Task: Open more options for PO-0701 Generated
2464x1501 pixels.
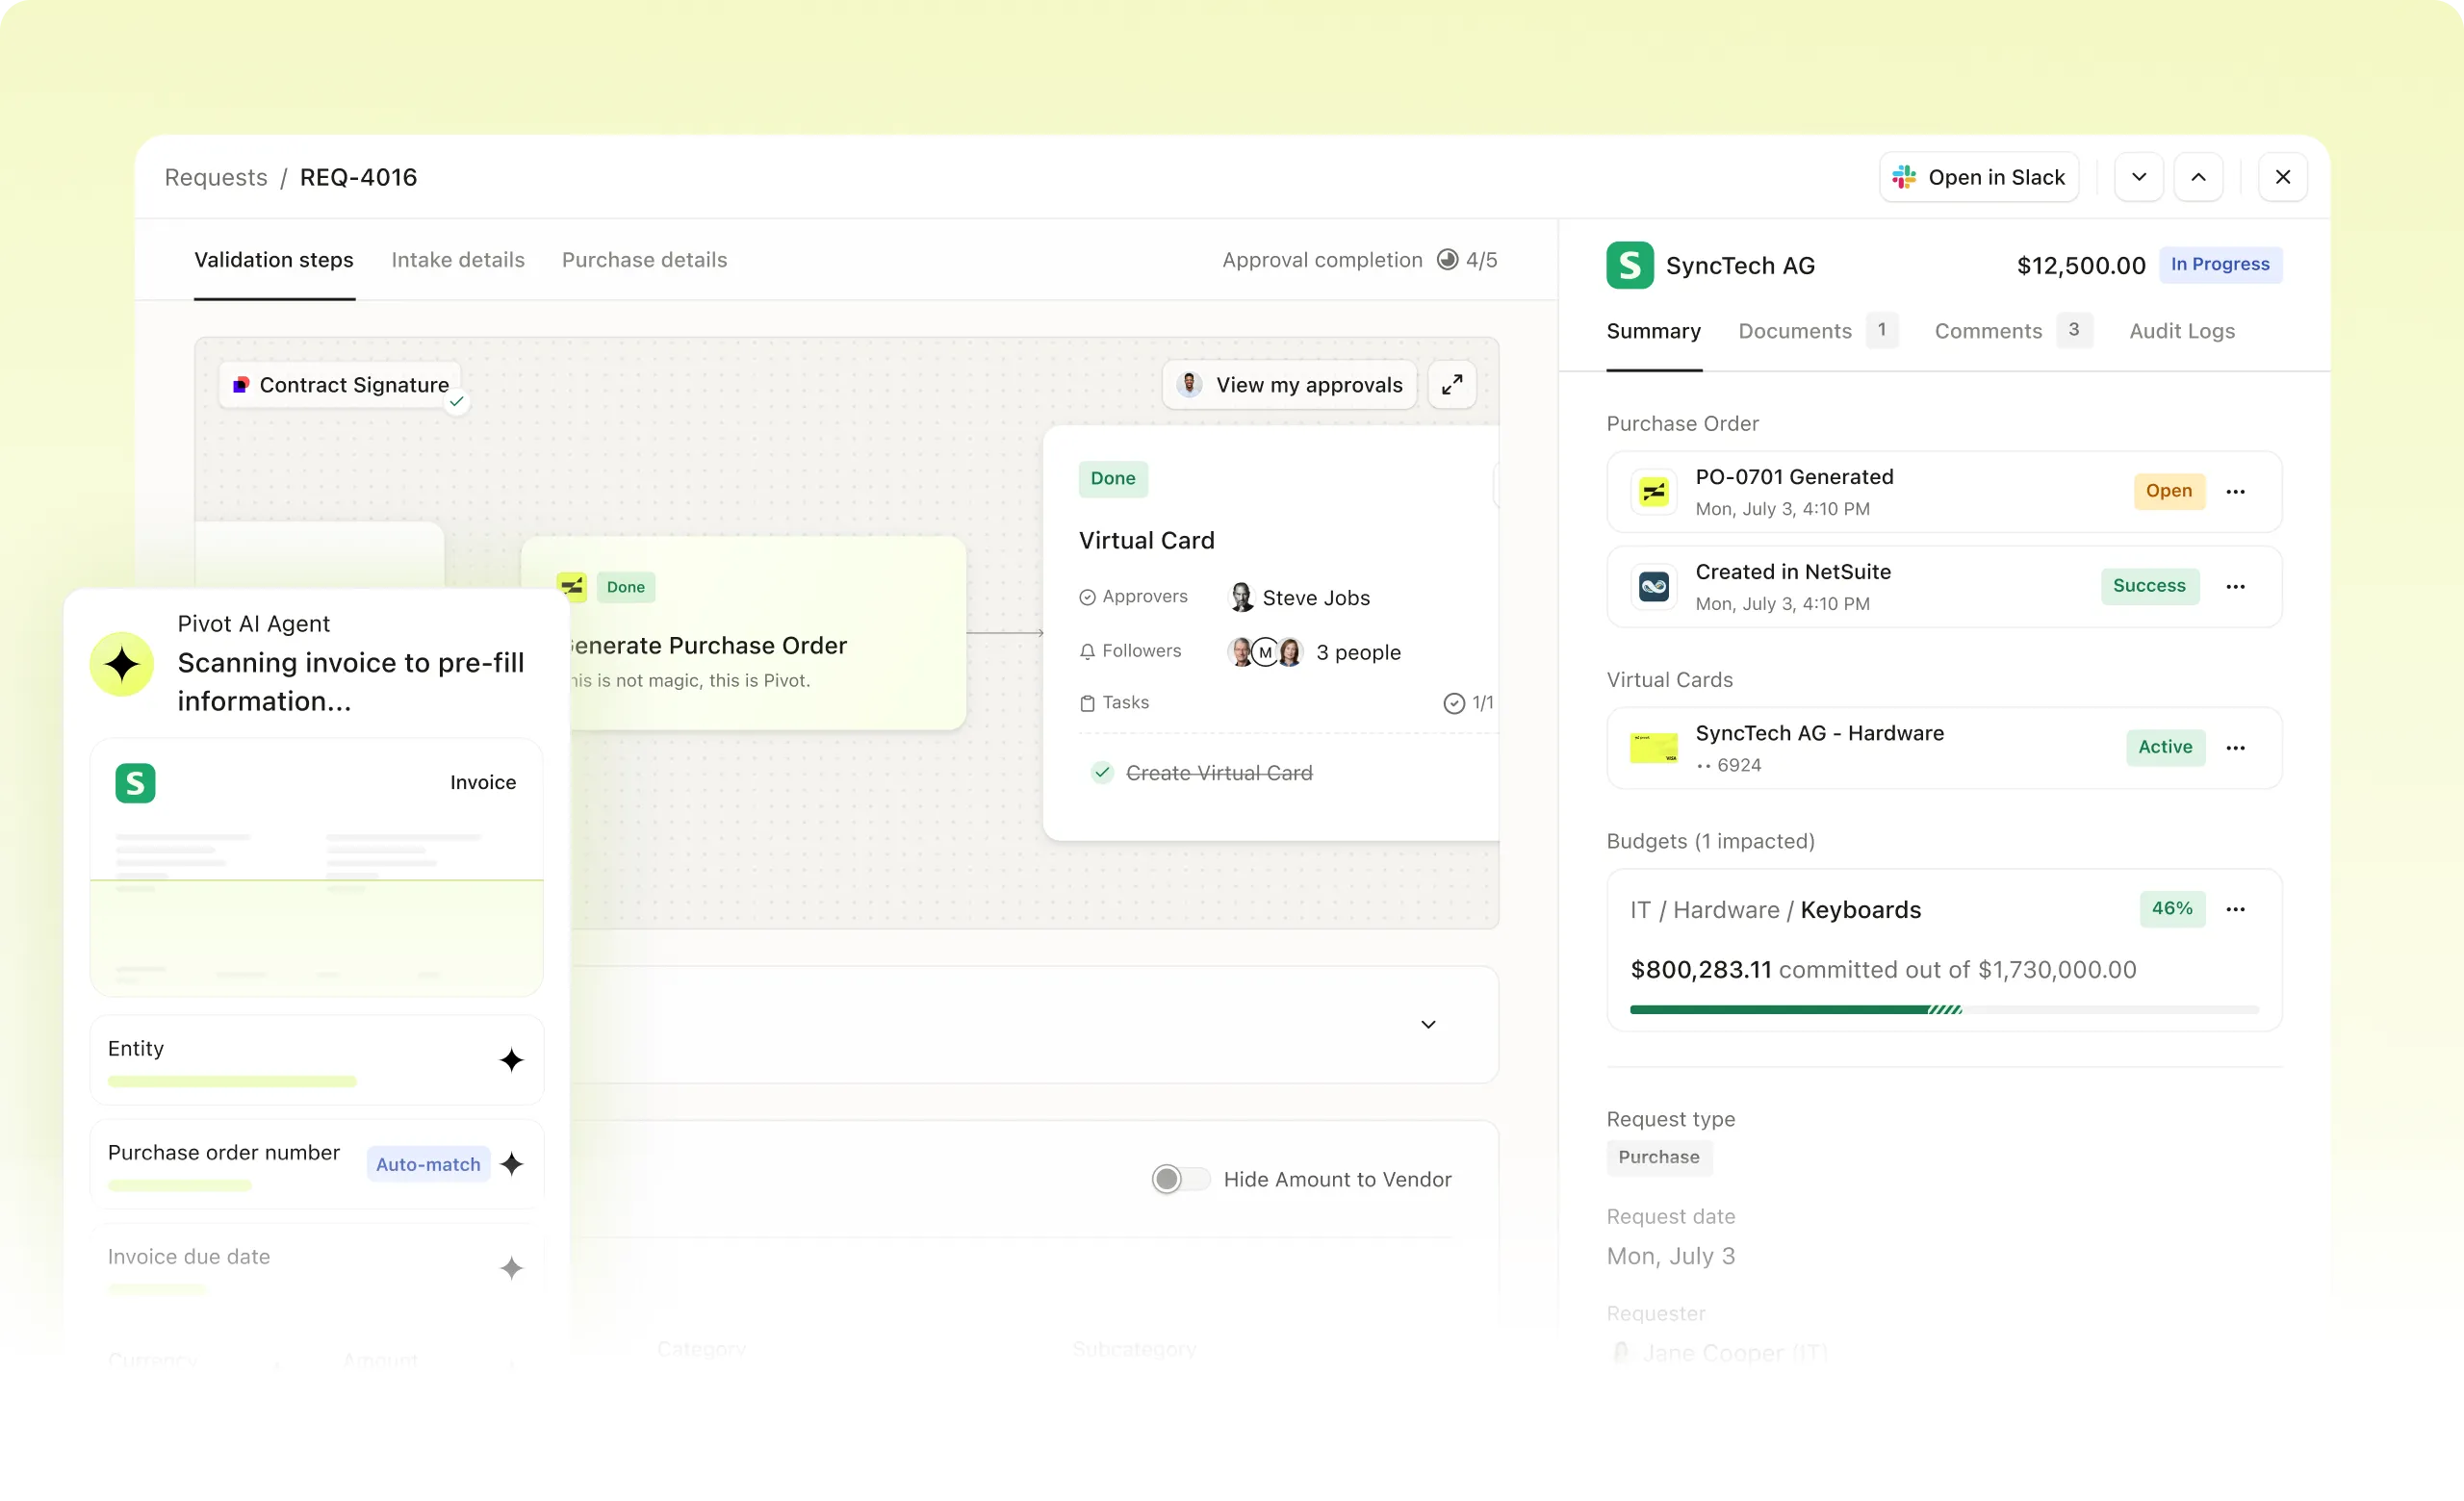Action: [2235, 492]
